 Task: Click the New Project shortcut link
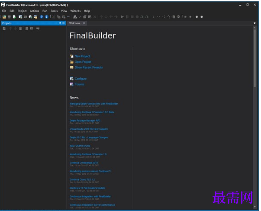coord(82,56)
